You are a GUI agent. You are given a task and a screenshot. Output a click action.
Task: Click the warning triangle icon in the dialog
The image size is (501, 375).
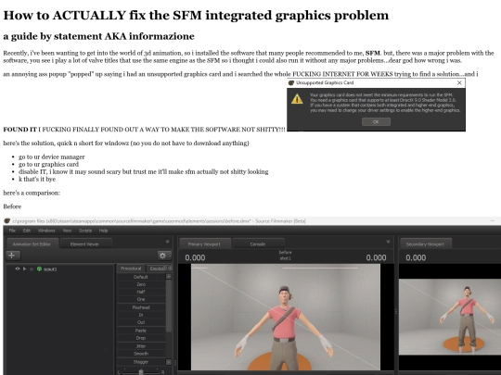click(297, 99)
